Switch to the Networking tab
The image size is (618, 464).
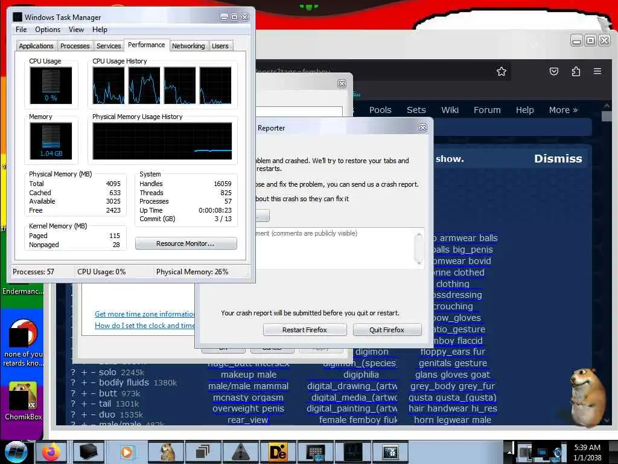point(188,46)
